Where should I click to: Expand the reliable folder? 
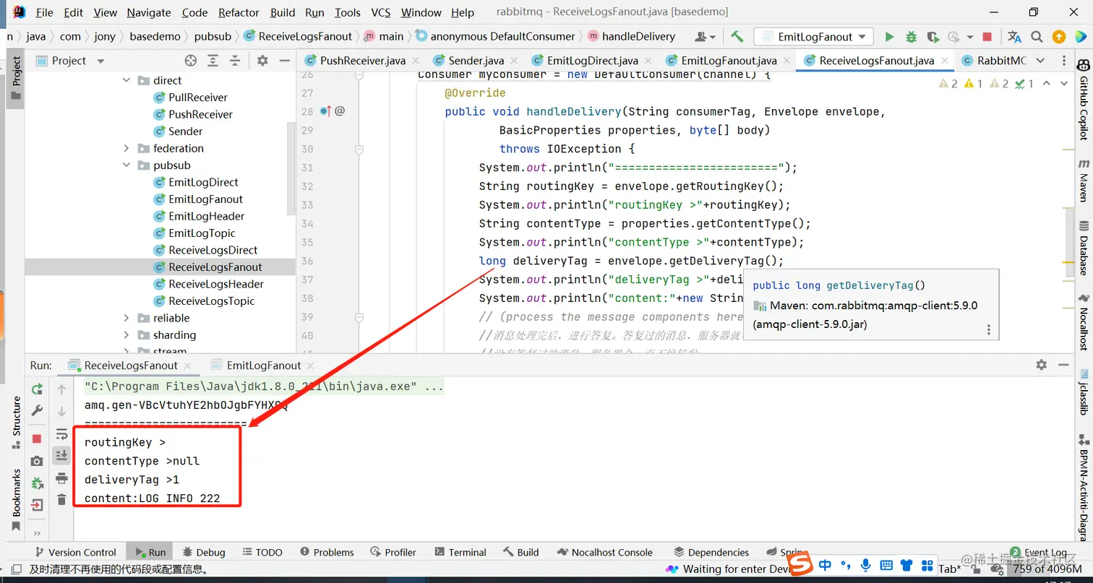(127, 319)
